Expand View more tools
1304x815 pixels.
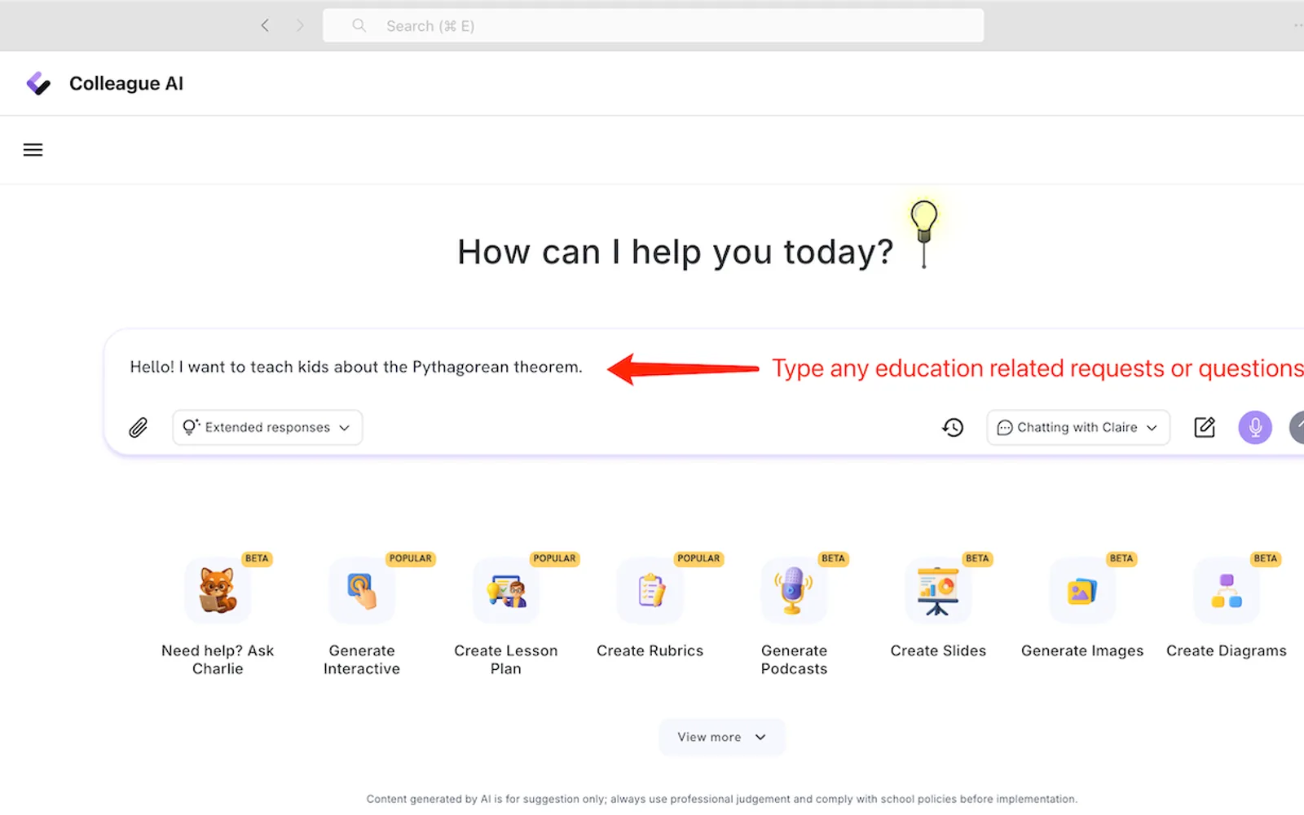pyautogui.click(x=721, y=737)
